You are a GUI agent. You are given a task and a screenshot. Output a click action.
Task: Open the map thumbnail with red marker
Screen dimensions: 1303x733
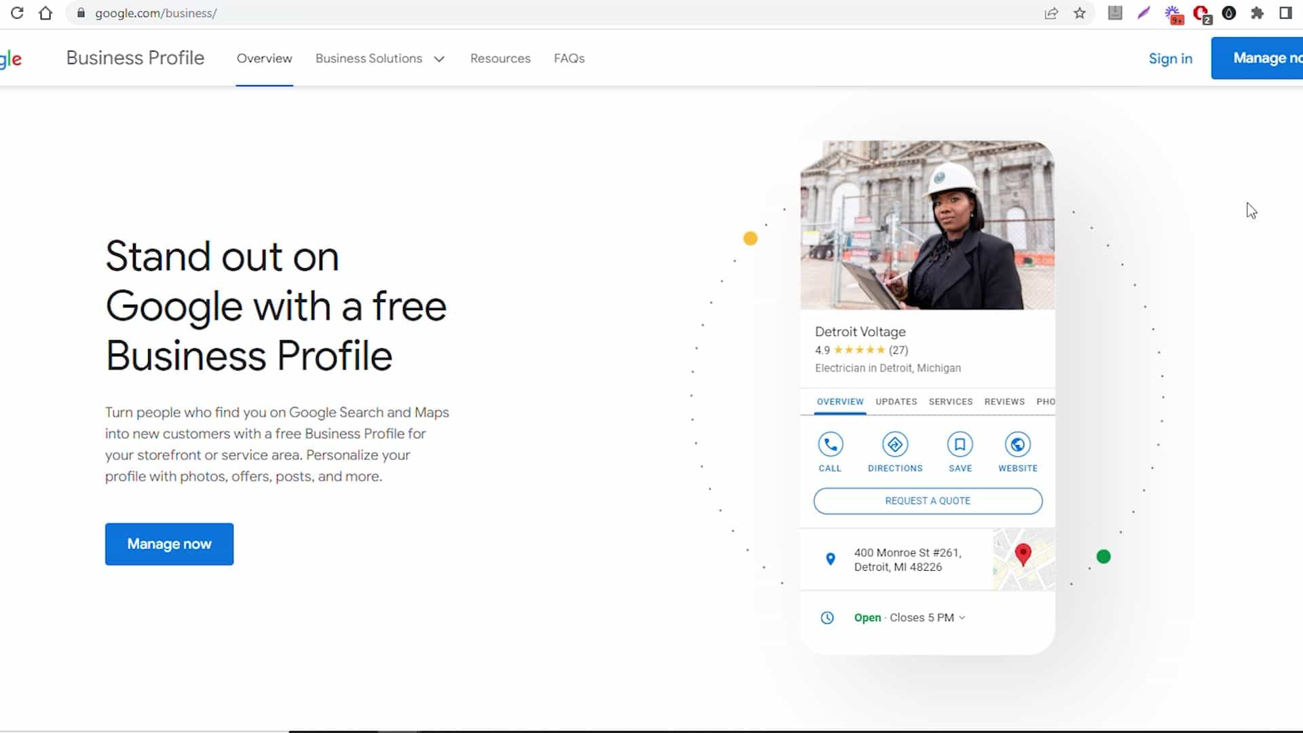point(1023,559)
